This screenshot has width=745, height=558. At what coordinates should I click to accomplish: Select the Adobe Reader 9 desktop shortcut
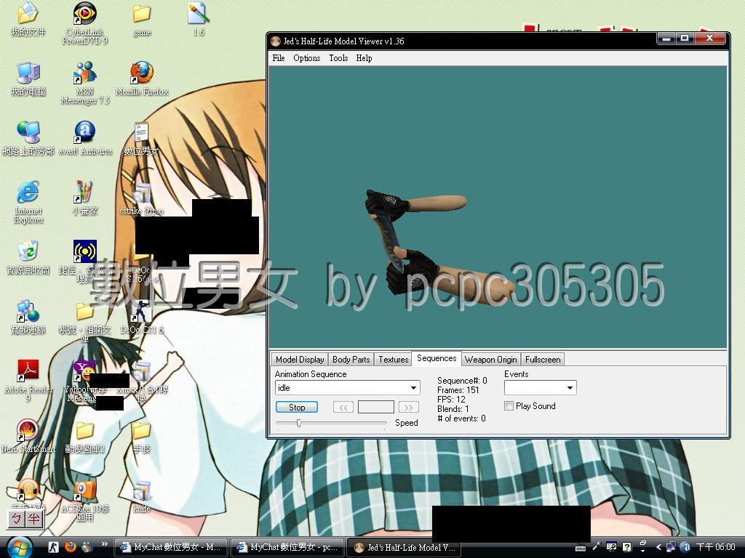pyautogui.click(x=28, y=380)
